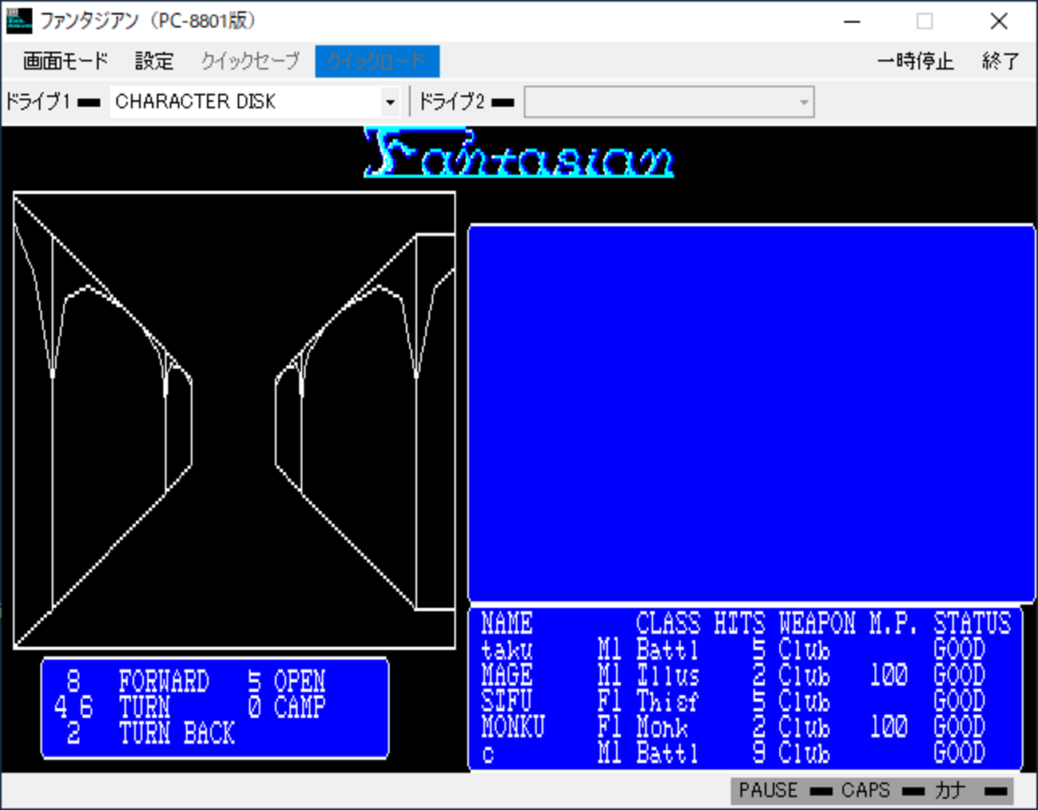Open the 画面モード menu
The width and height of the screenshot is (1038, 810).
[64, 61]
